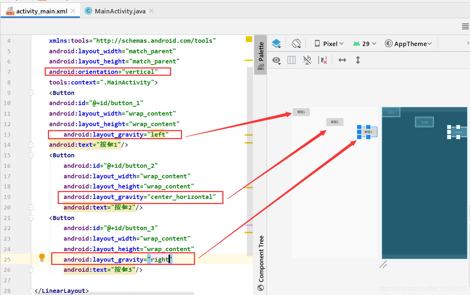Collapse the first Button tag on line 9
This screenshot has height=295, width=470.
tap(31, 93)
